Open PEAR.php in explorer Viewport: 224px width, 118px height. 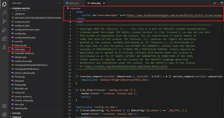tap(20, 77)
